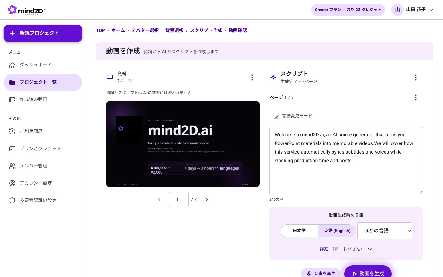
Task: Go to previous slide page arrow
Action: pyautogui.click(x=159, y=199)
